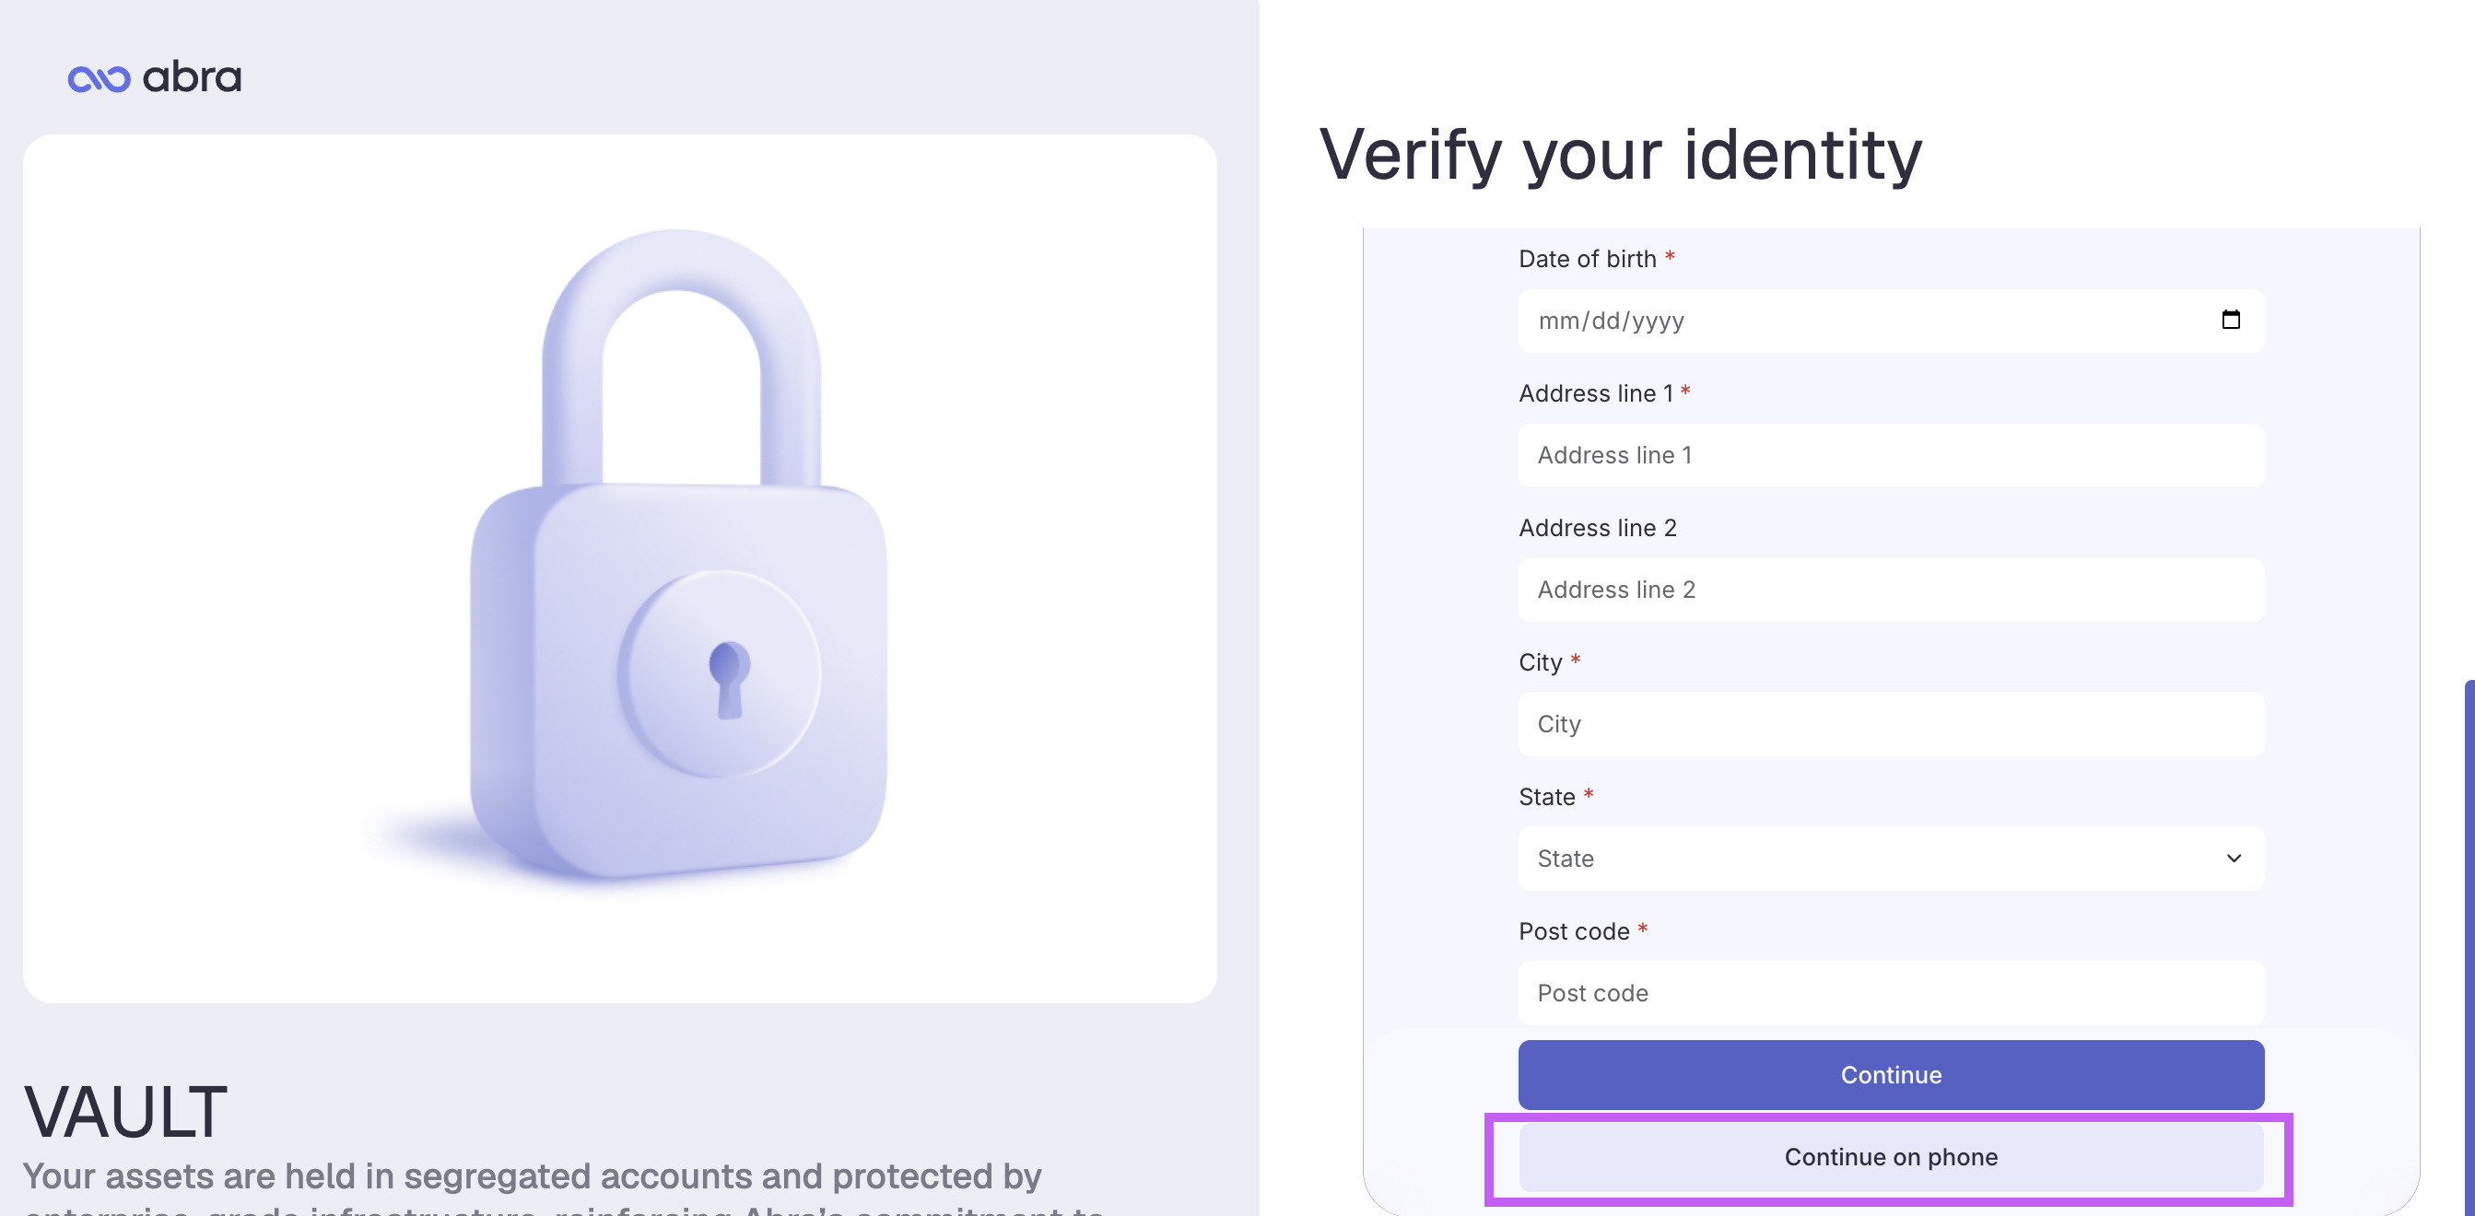The image size is (2475, 1216).
Task: Open the State selection combo box
Action: pyautogui.click(x=1890, y=858)
